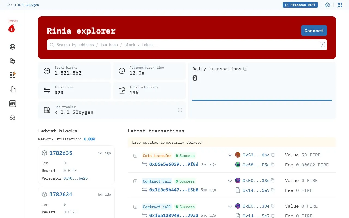Open recipient address 0x58...F5c
This screenshot has height=218, width=349.
(x=255, y=165)
